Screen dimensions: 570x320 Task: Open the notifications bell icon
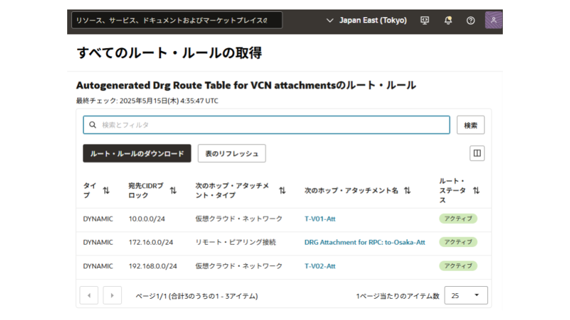click(x=448, y=20)
